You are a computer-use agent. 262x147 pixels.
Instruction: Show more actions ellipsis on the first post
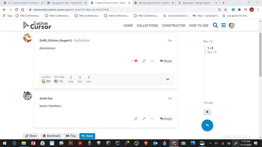coord(152,61)
